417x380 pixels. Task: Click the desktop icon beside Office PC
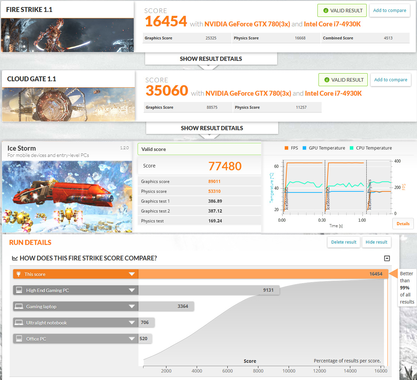(19, 338)
